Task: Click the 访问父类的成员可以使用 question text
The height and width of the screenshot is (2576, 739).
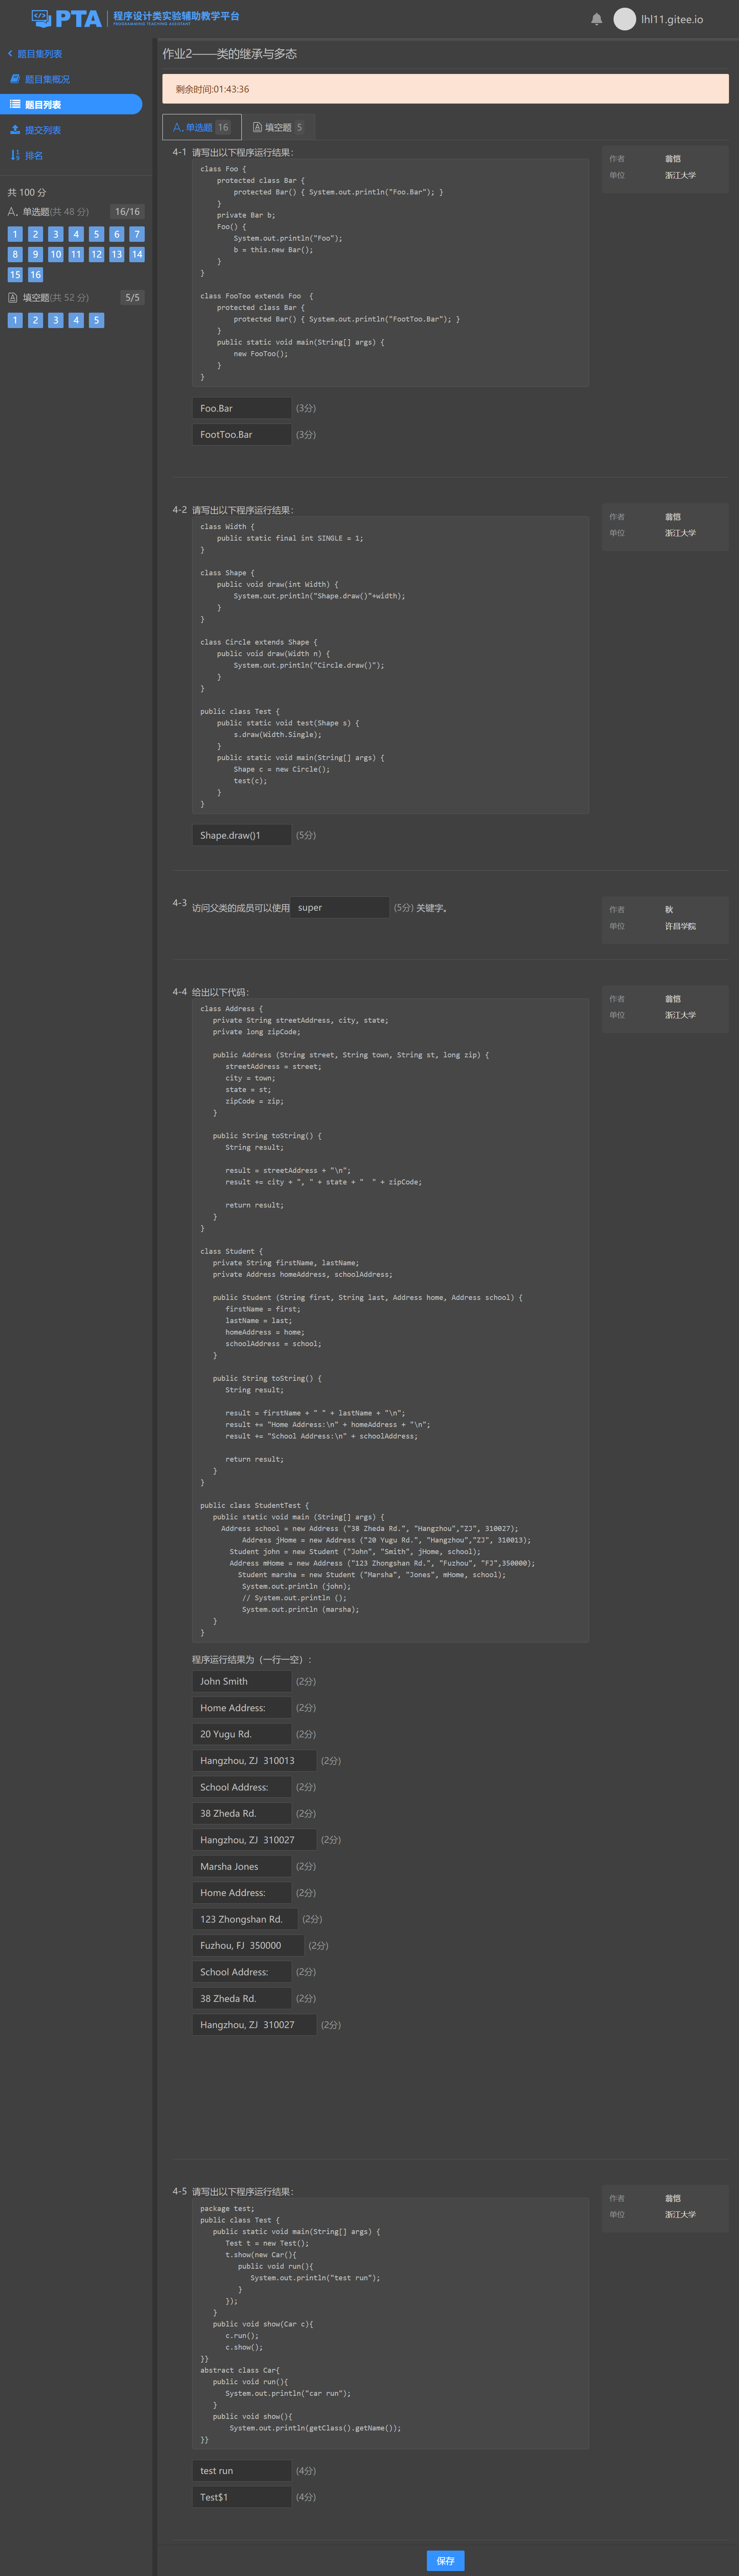Action: (x=241, y=908)
